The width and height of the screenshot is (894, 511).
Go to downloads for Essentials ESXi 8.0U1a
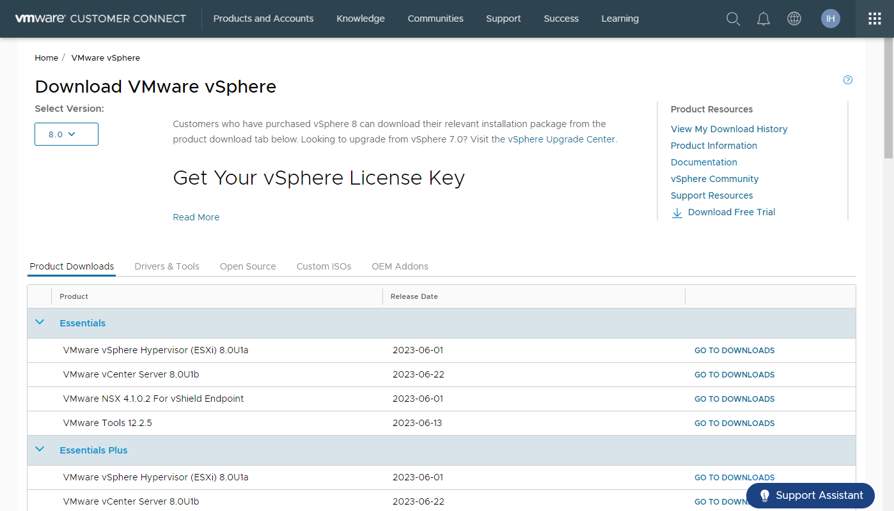(x=735, y=350)
